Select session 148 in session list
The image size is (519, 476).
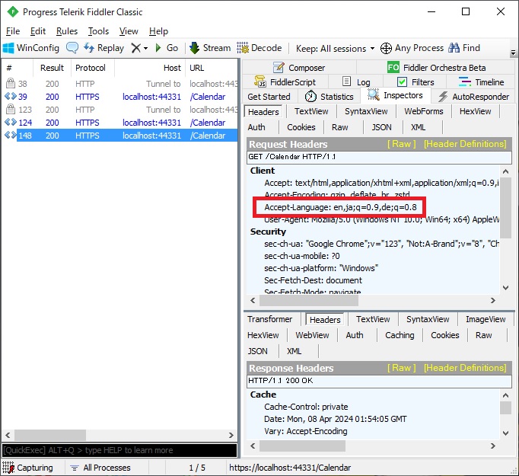[x=119, y=136]
